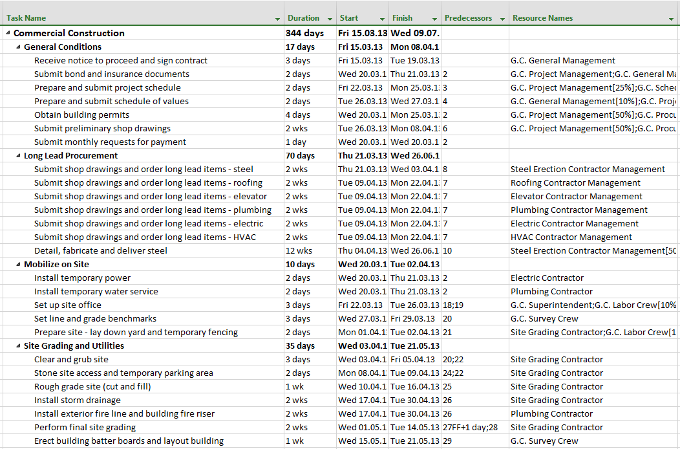680x449 pixels.
Task: Select 'Stone site access and temporary parking' task
Action: click(x=123, y=373)
